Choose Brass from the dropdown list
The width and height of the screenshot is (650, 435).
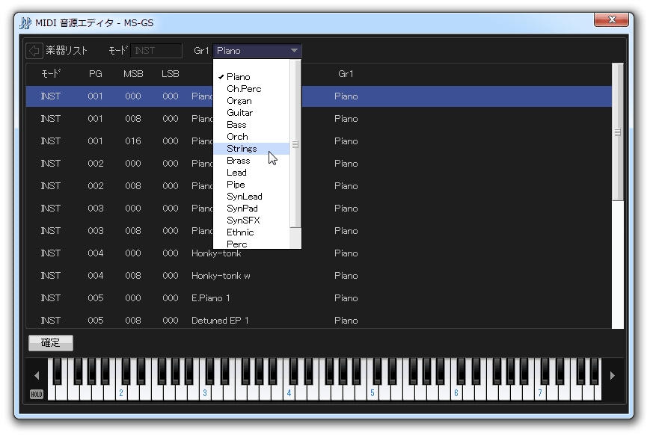click(251, 161)
